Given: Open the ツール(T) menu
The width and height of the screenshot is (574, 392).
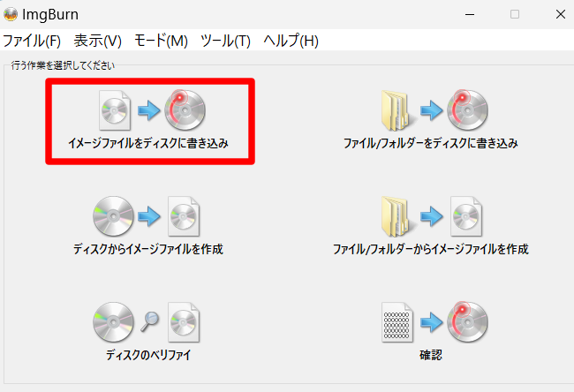Looking at the screenshot, I should pyautogui.click(x=225, y=41).
